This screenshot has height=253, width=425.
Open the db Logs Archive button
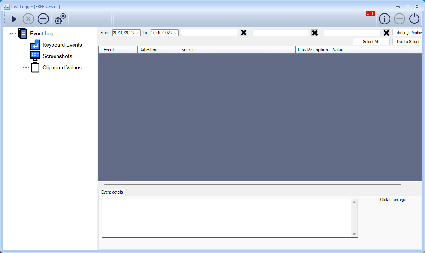[408, 33]
